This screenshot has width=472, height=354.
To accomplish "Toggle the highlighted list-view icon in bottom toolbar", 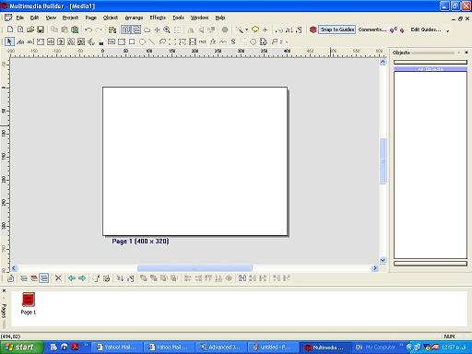I will coord(44,278).
